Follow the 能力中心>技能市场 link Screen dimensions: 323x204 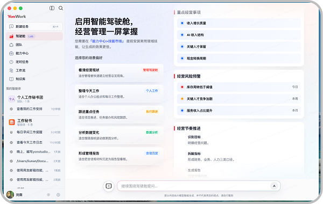[107, 41]
